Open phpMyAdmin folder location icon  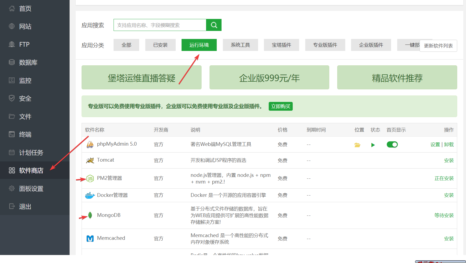point(357,145)
